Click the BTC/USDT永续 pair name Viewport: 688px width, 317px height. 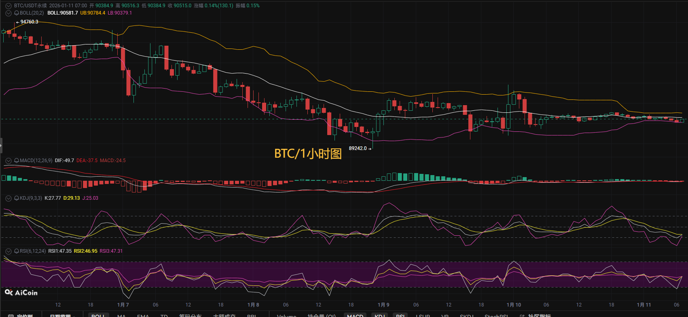(x=30, y=6)
